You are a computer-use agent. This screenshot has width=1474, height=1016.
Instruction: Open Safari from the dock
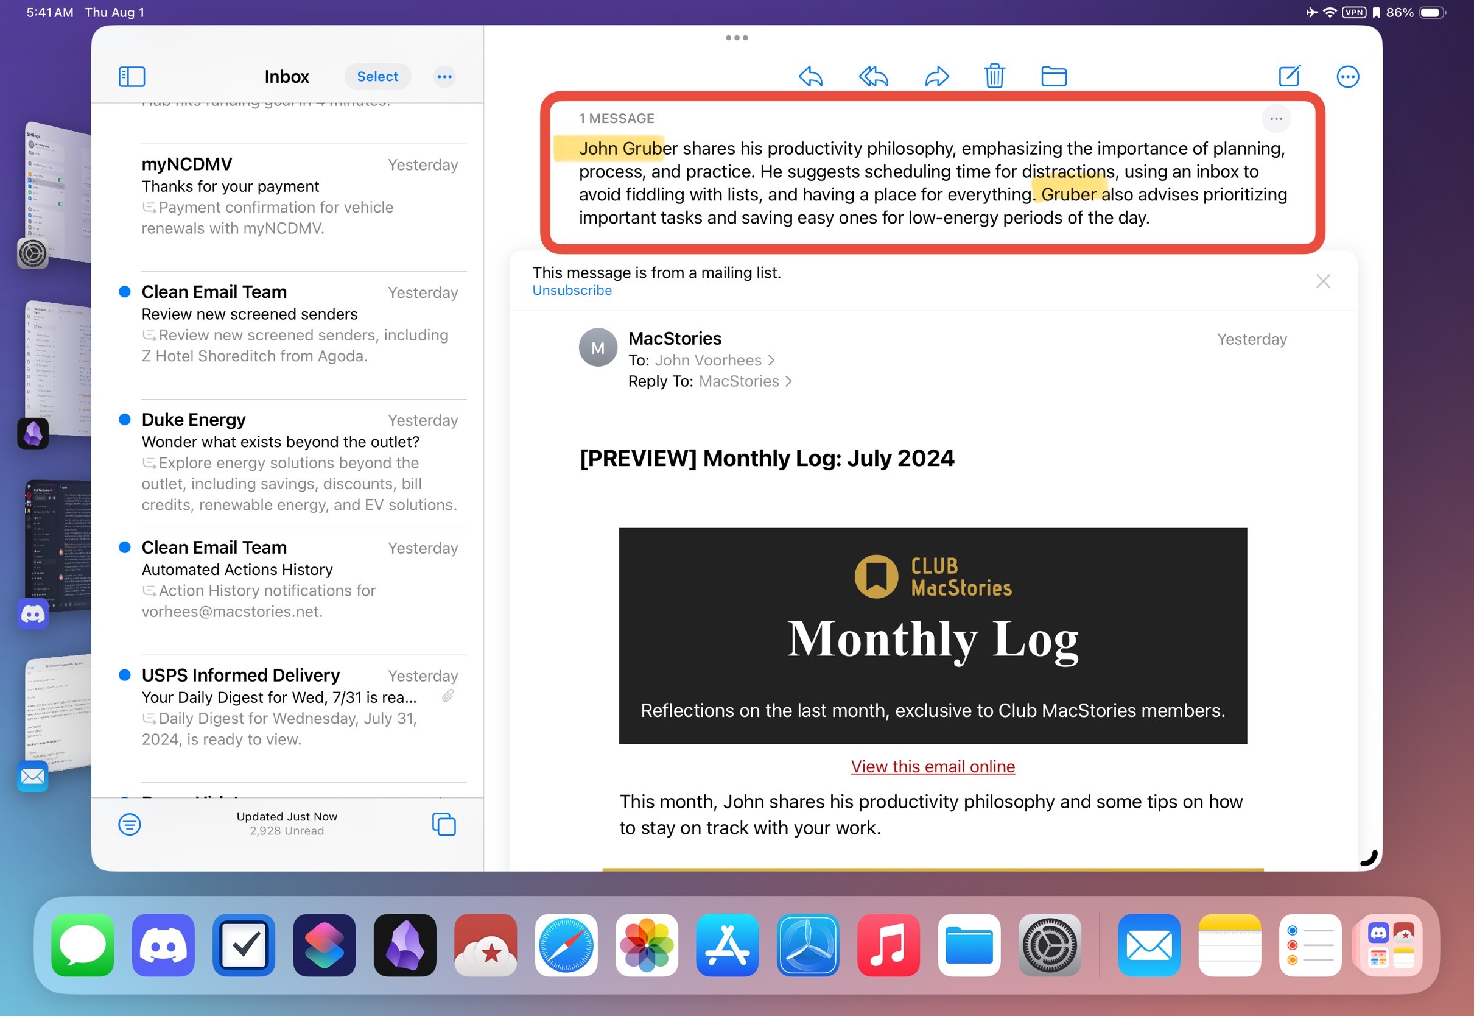pyautogui.click(x=566, y=945)
